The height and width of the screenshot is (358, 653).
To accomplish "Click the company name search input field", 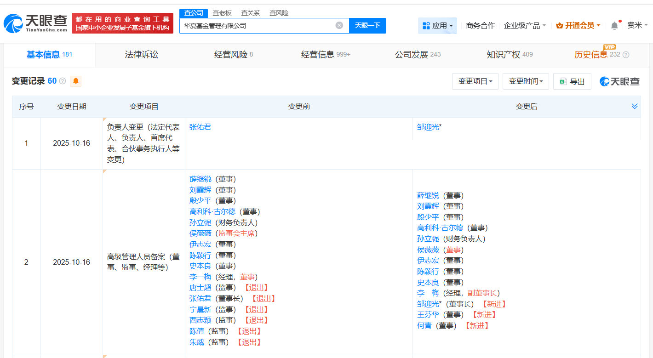I will [x=262, y=25].
